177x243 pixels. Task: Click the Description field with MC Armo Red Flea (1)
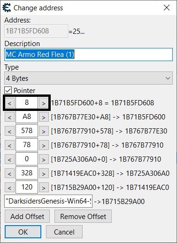[88, 55]
